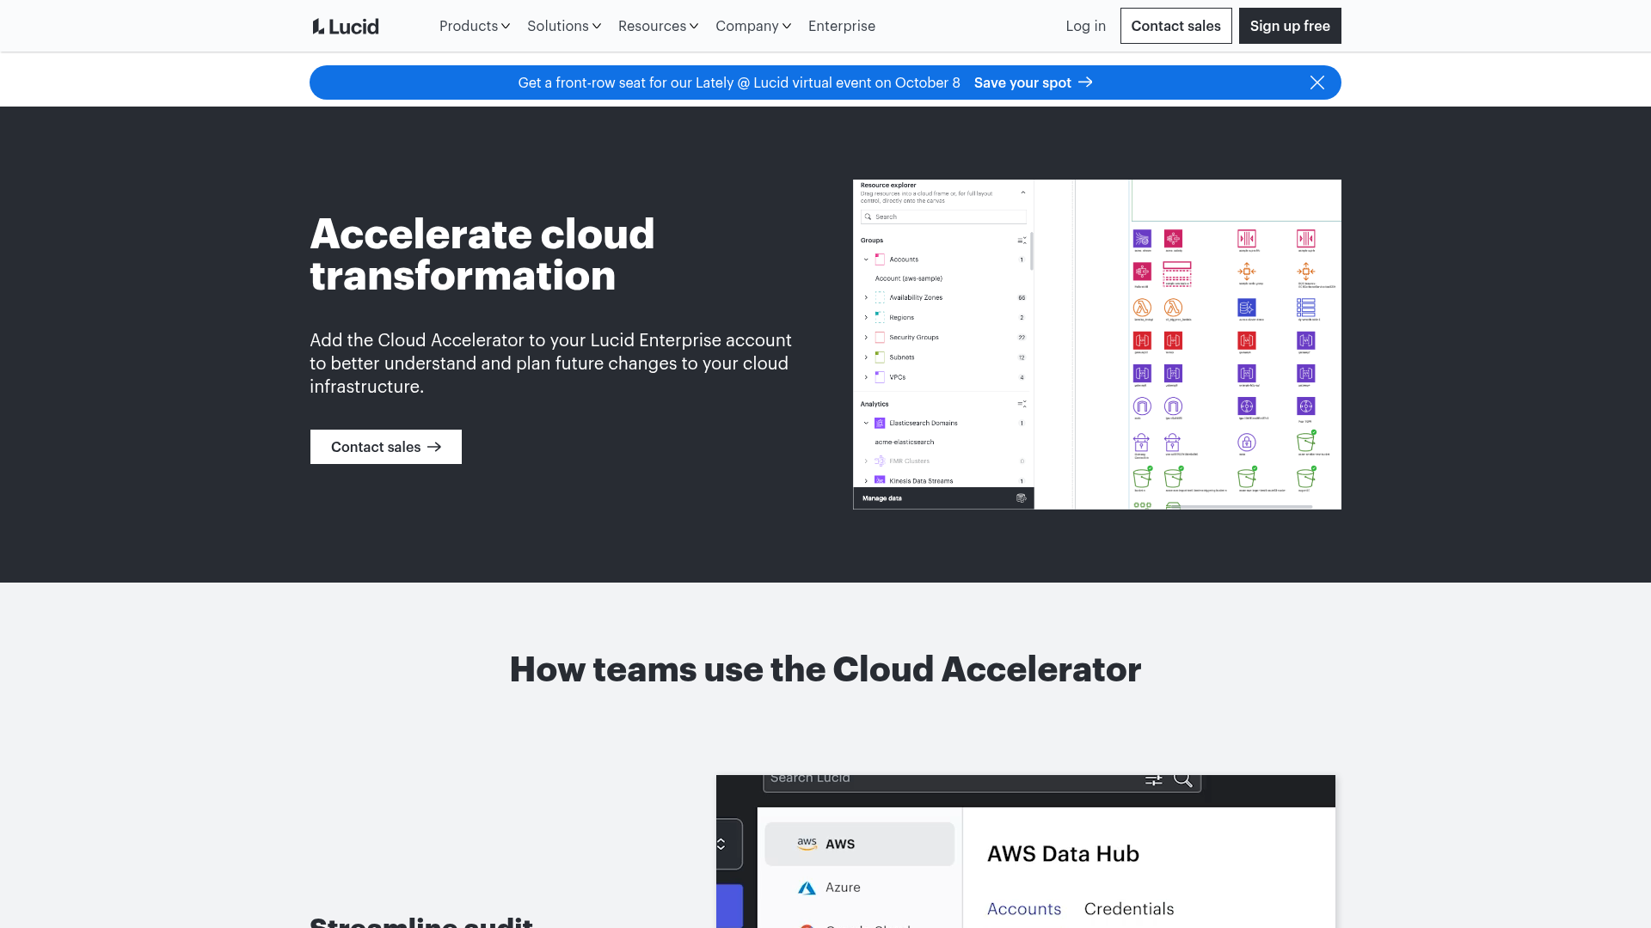The height and width of the screenshot is (928, 1651).
Task: Go to the Enterprise page
Action: [842, 26]
